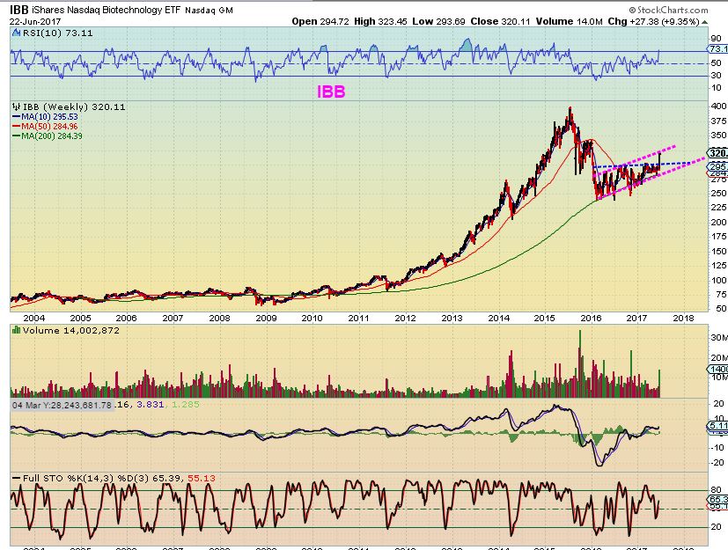The image size is (728, 550).
Task: Click the candlestick icon before IBB (Weekly)
Action: (17, 106)
